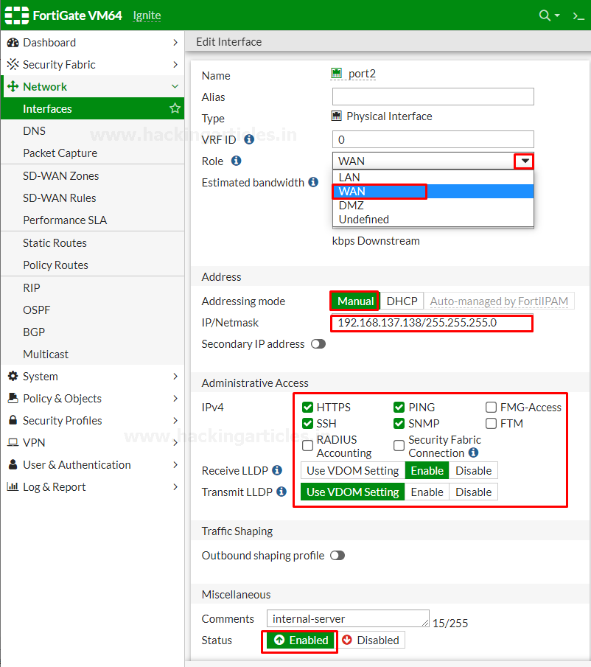Click the VRF ID input field

(433, 139)
